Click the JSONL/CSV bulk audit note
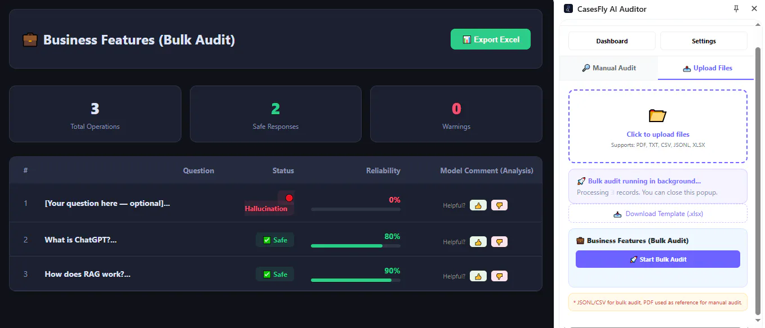 pos(658,303)
